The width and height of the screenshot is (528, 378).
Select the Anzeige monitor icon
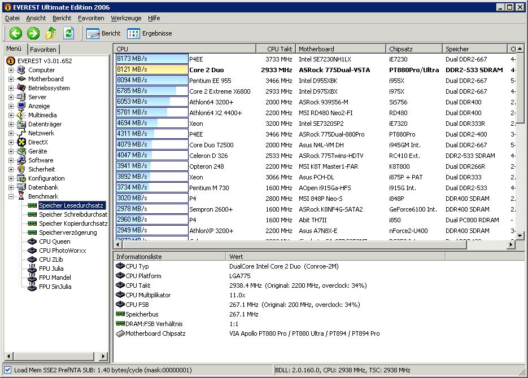[x=21, y=106]
